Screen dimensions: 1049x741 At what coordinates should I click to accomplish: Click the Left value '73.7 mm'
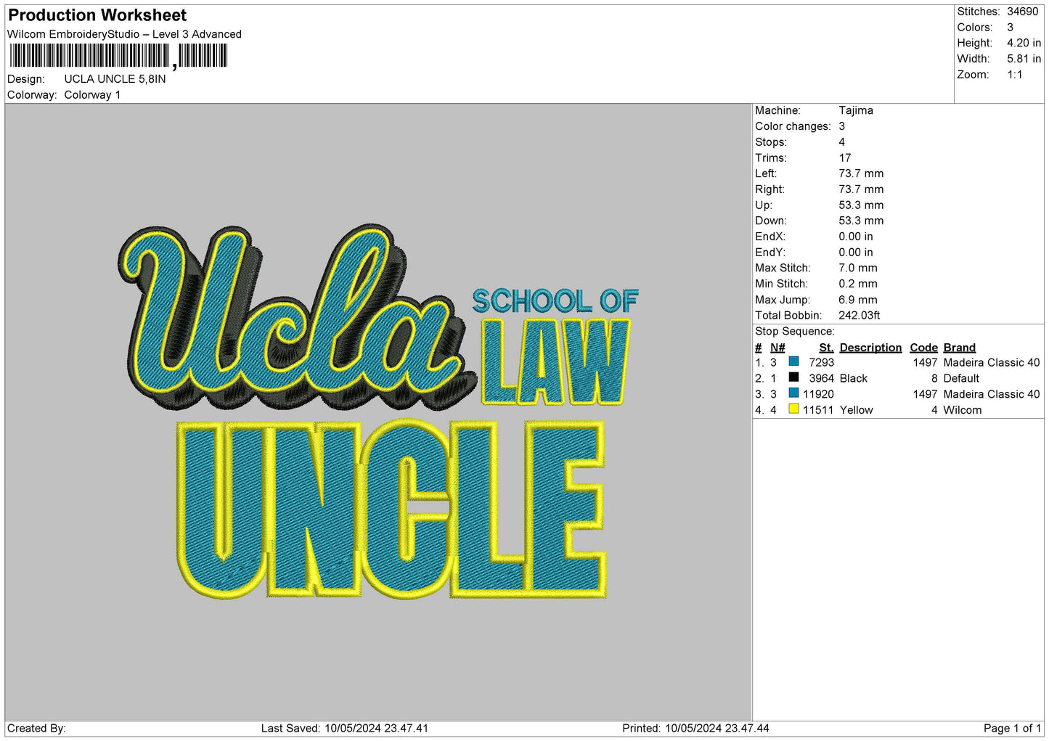tap(861, 173)
